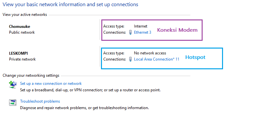Click the Set up new connection icon
257x124 pixels.
pyautogui.click(x=13, y=85)
